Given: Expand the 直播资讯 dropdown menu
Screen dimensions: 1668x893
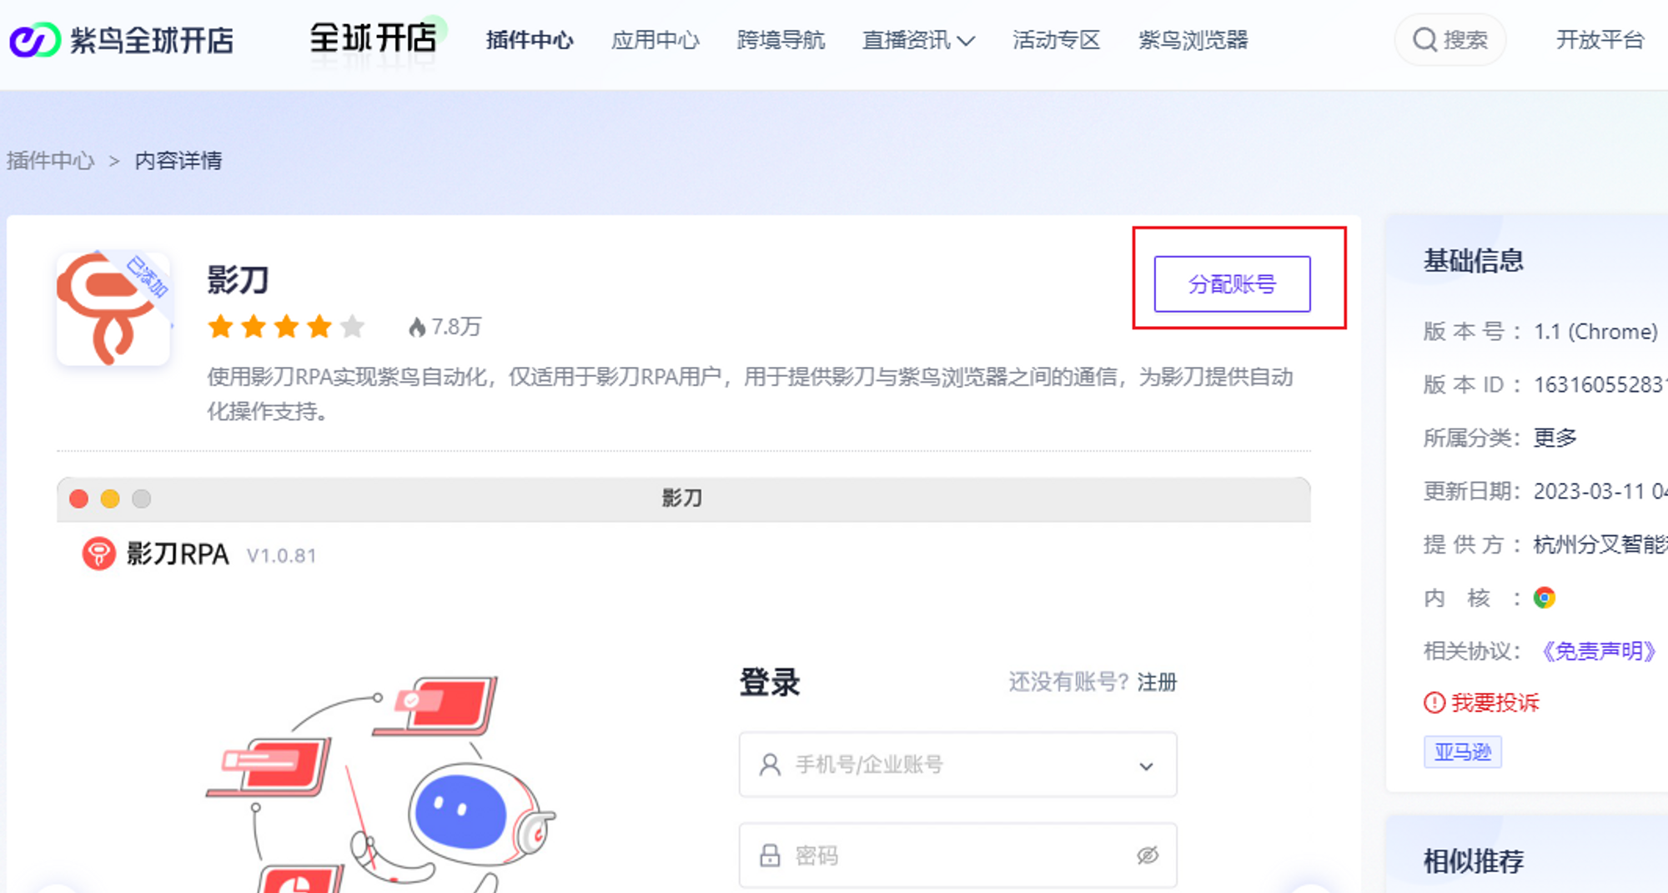Looking at the screenshot, I should [x=918, y=40].
